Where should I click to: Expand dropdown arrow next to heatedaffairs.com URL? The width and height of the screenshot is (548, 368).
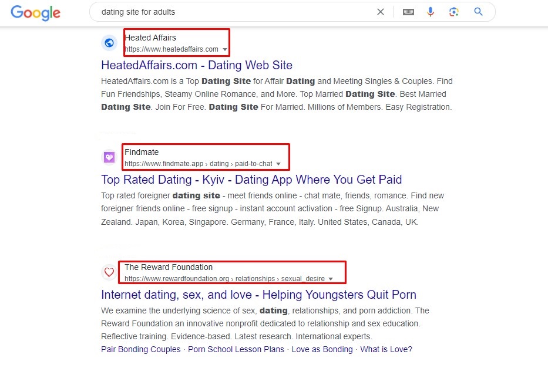click(x=225, y=49)
